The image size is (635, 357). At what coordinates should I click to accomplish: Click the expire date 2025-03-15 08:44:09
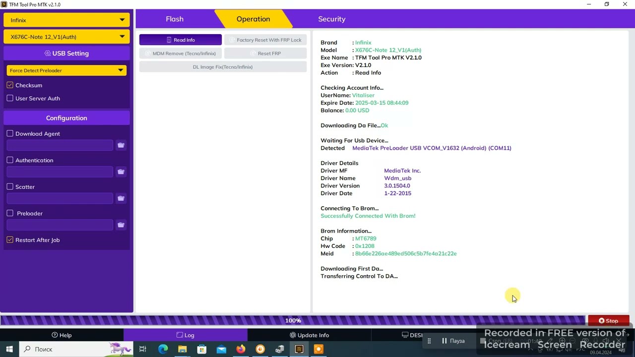point(381,103)
